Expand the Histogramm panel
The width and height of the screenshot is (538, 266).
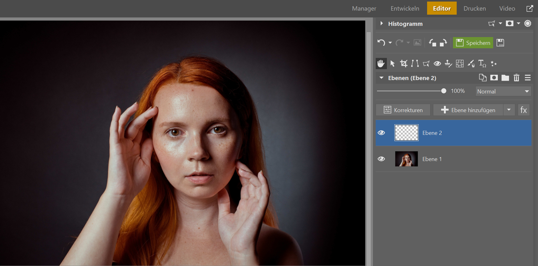[382, 24]
